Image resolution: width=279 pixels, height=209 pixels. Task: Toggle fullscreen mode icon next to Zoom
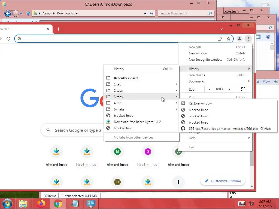point(243,89)
